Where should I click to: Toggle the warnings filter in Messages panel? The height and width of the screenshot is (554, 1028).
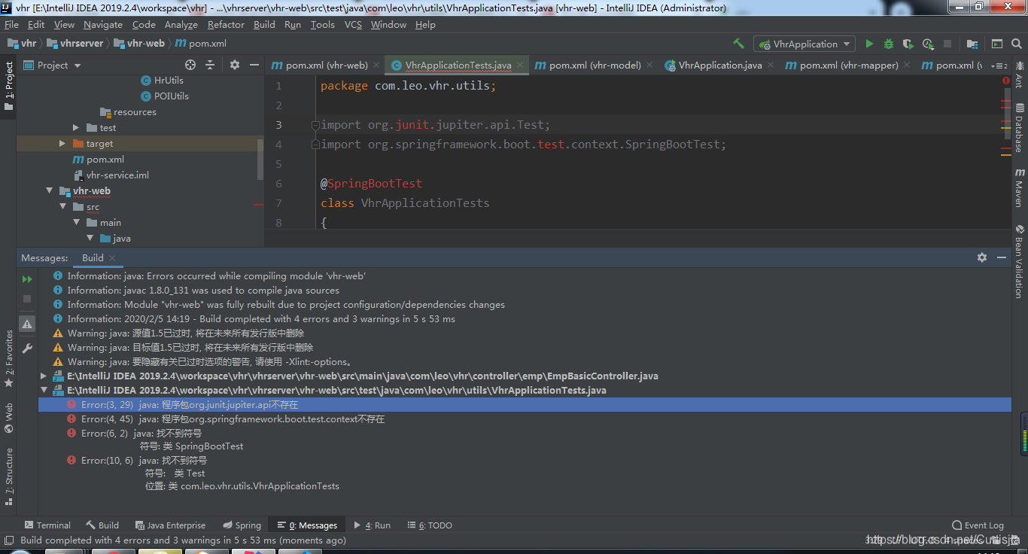point(27,324)
